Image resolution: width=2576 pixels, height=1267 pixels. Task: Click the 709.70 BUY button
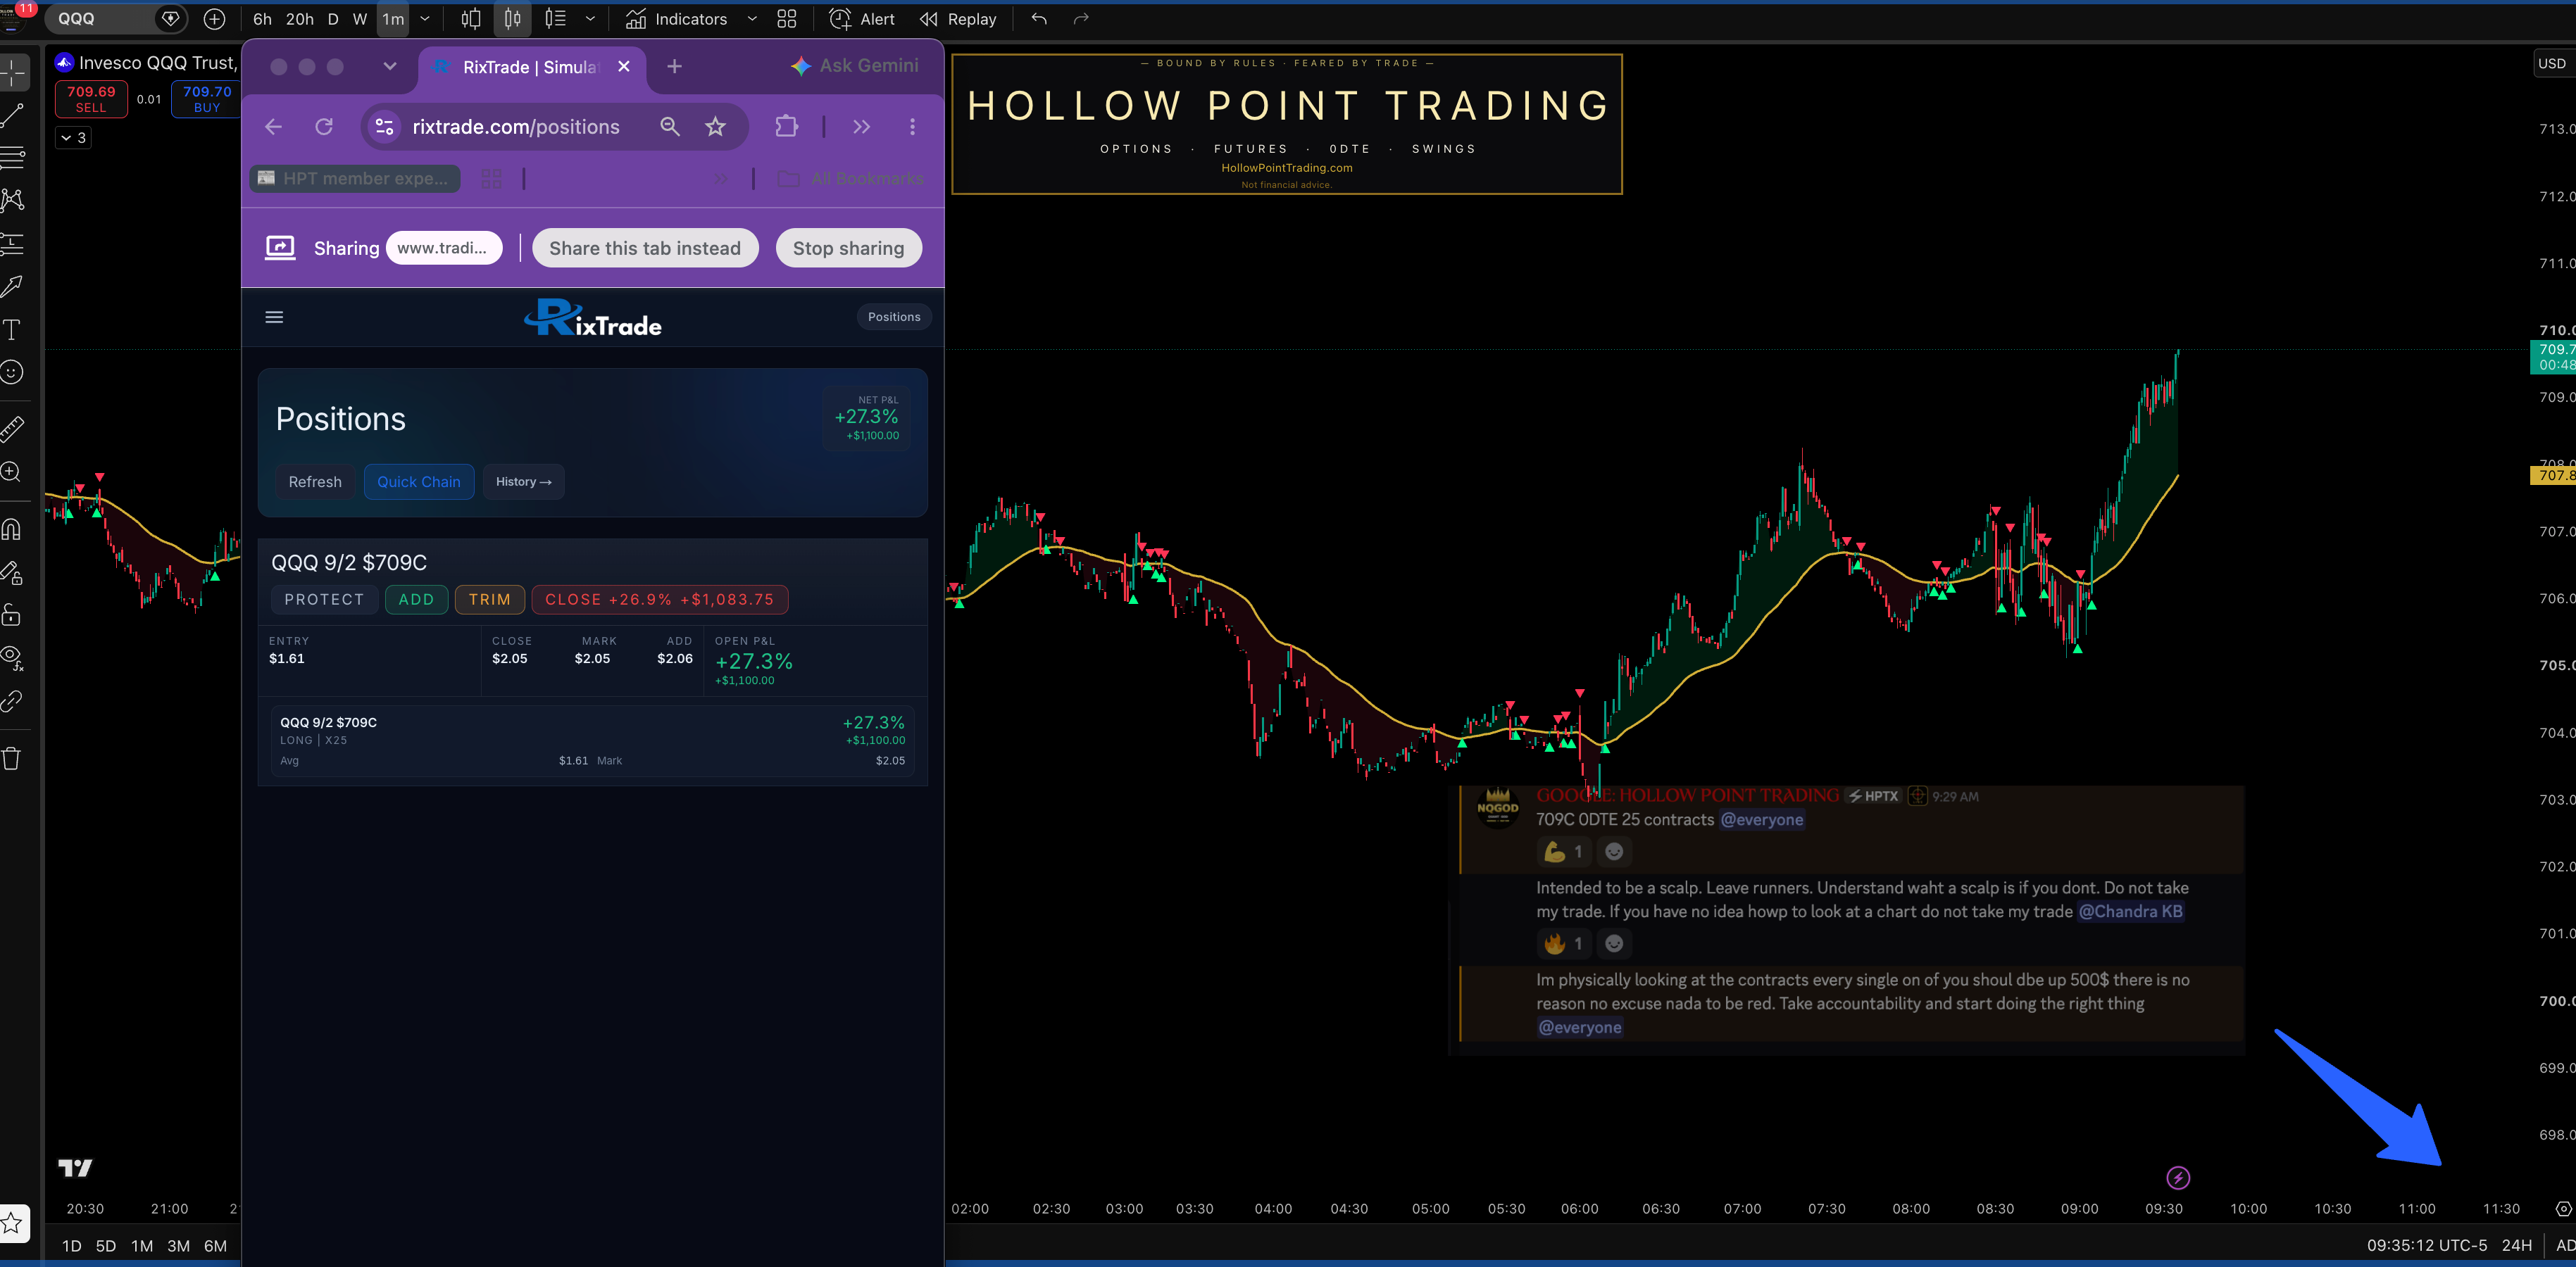coord(206,99)
